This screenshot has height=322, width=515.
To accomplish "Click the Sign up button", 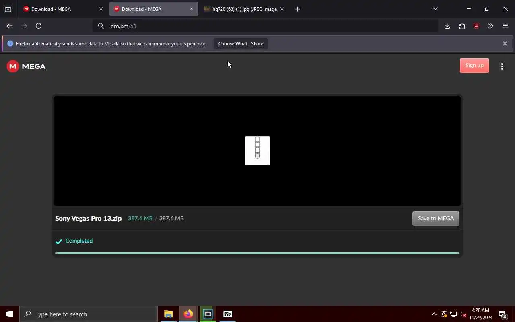I will pos(474,66).
